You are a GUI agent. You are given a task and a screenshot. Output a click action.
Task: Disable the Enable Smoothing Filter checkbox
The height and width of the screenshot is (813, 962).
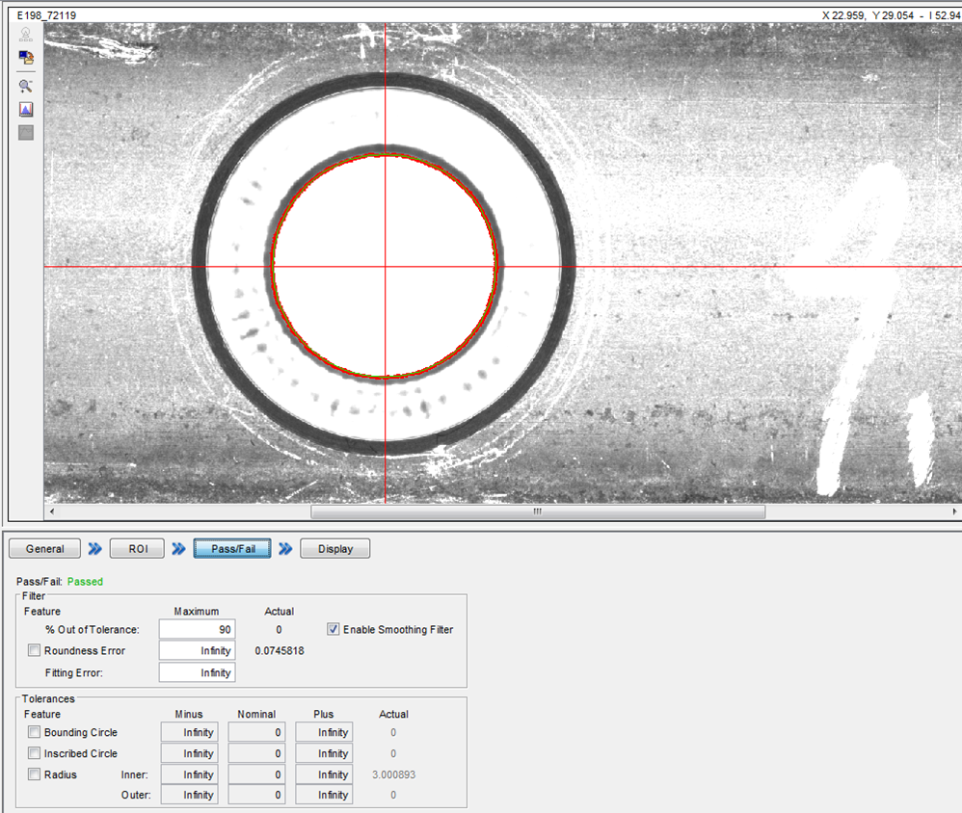334,630
